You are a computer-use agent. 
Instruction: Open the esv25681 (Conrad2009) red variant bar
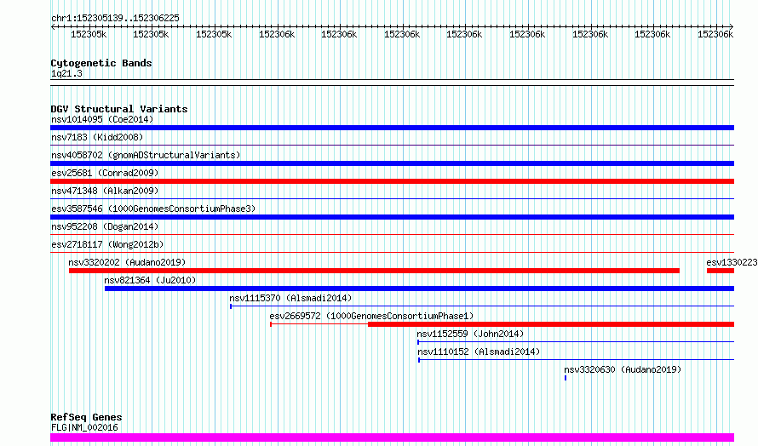[x=392, y=181]
